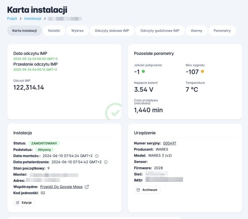Select the Karta instalacji tab
The image size is (248, 219).
point(24,31)
